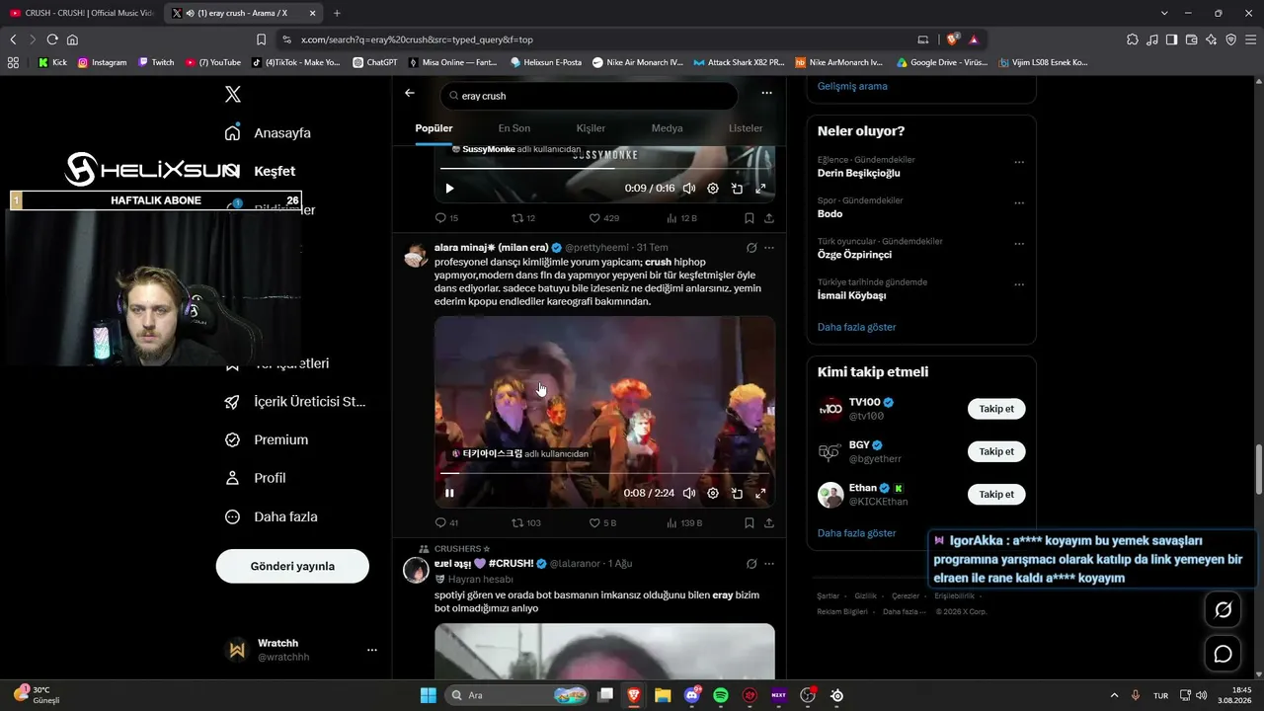This screenshot has height=711, width=1264.
Task: Open the floating messages chat button
Action: [1223, 654]
